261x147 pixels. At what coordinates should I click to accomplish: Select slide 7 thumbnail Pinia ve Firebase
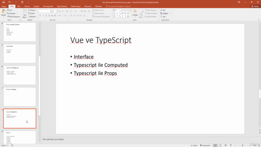click(20, 97)
